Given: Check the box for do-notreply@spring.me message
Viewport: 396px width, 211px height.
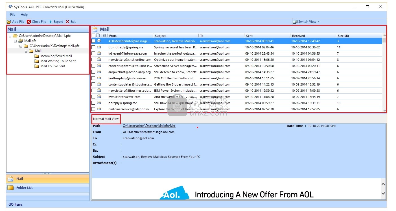Looking at the screenshot, I should (93, 47).
